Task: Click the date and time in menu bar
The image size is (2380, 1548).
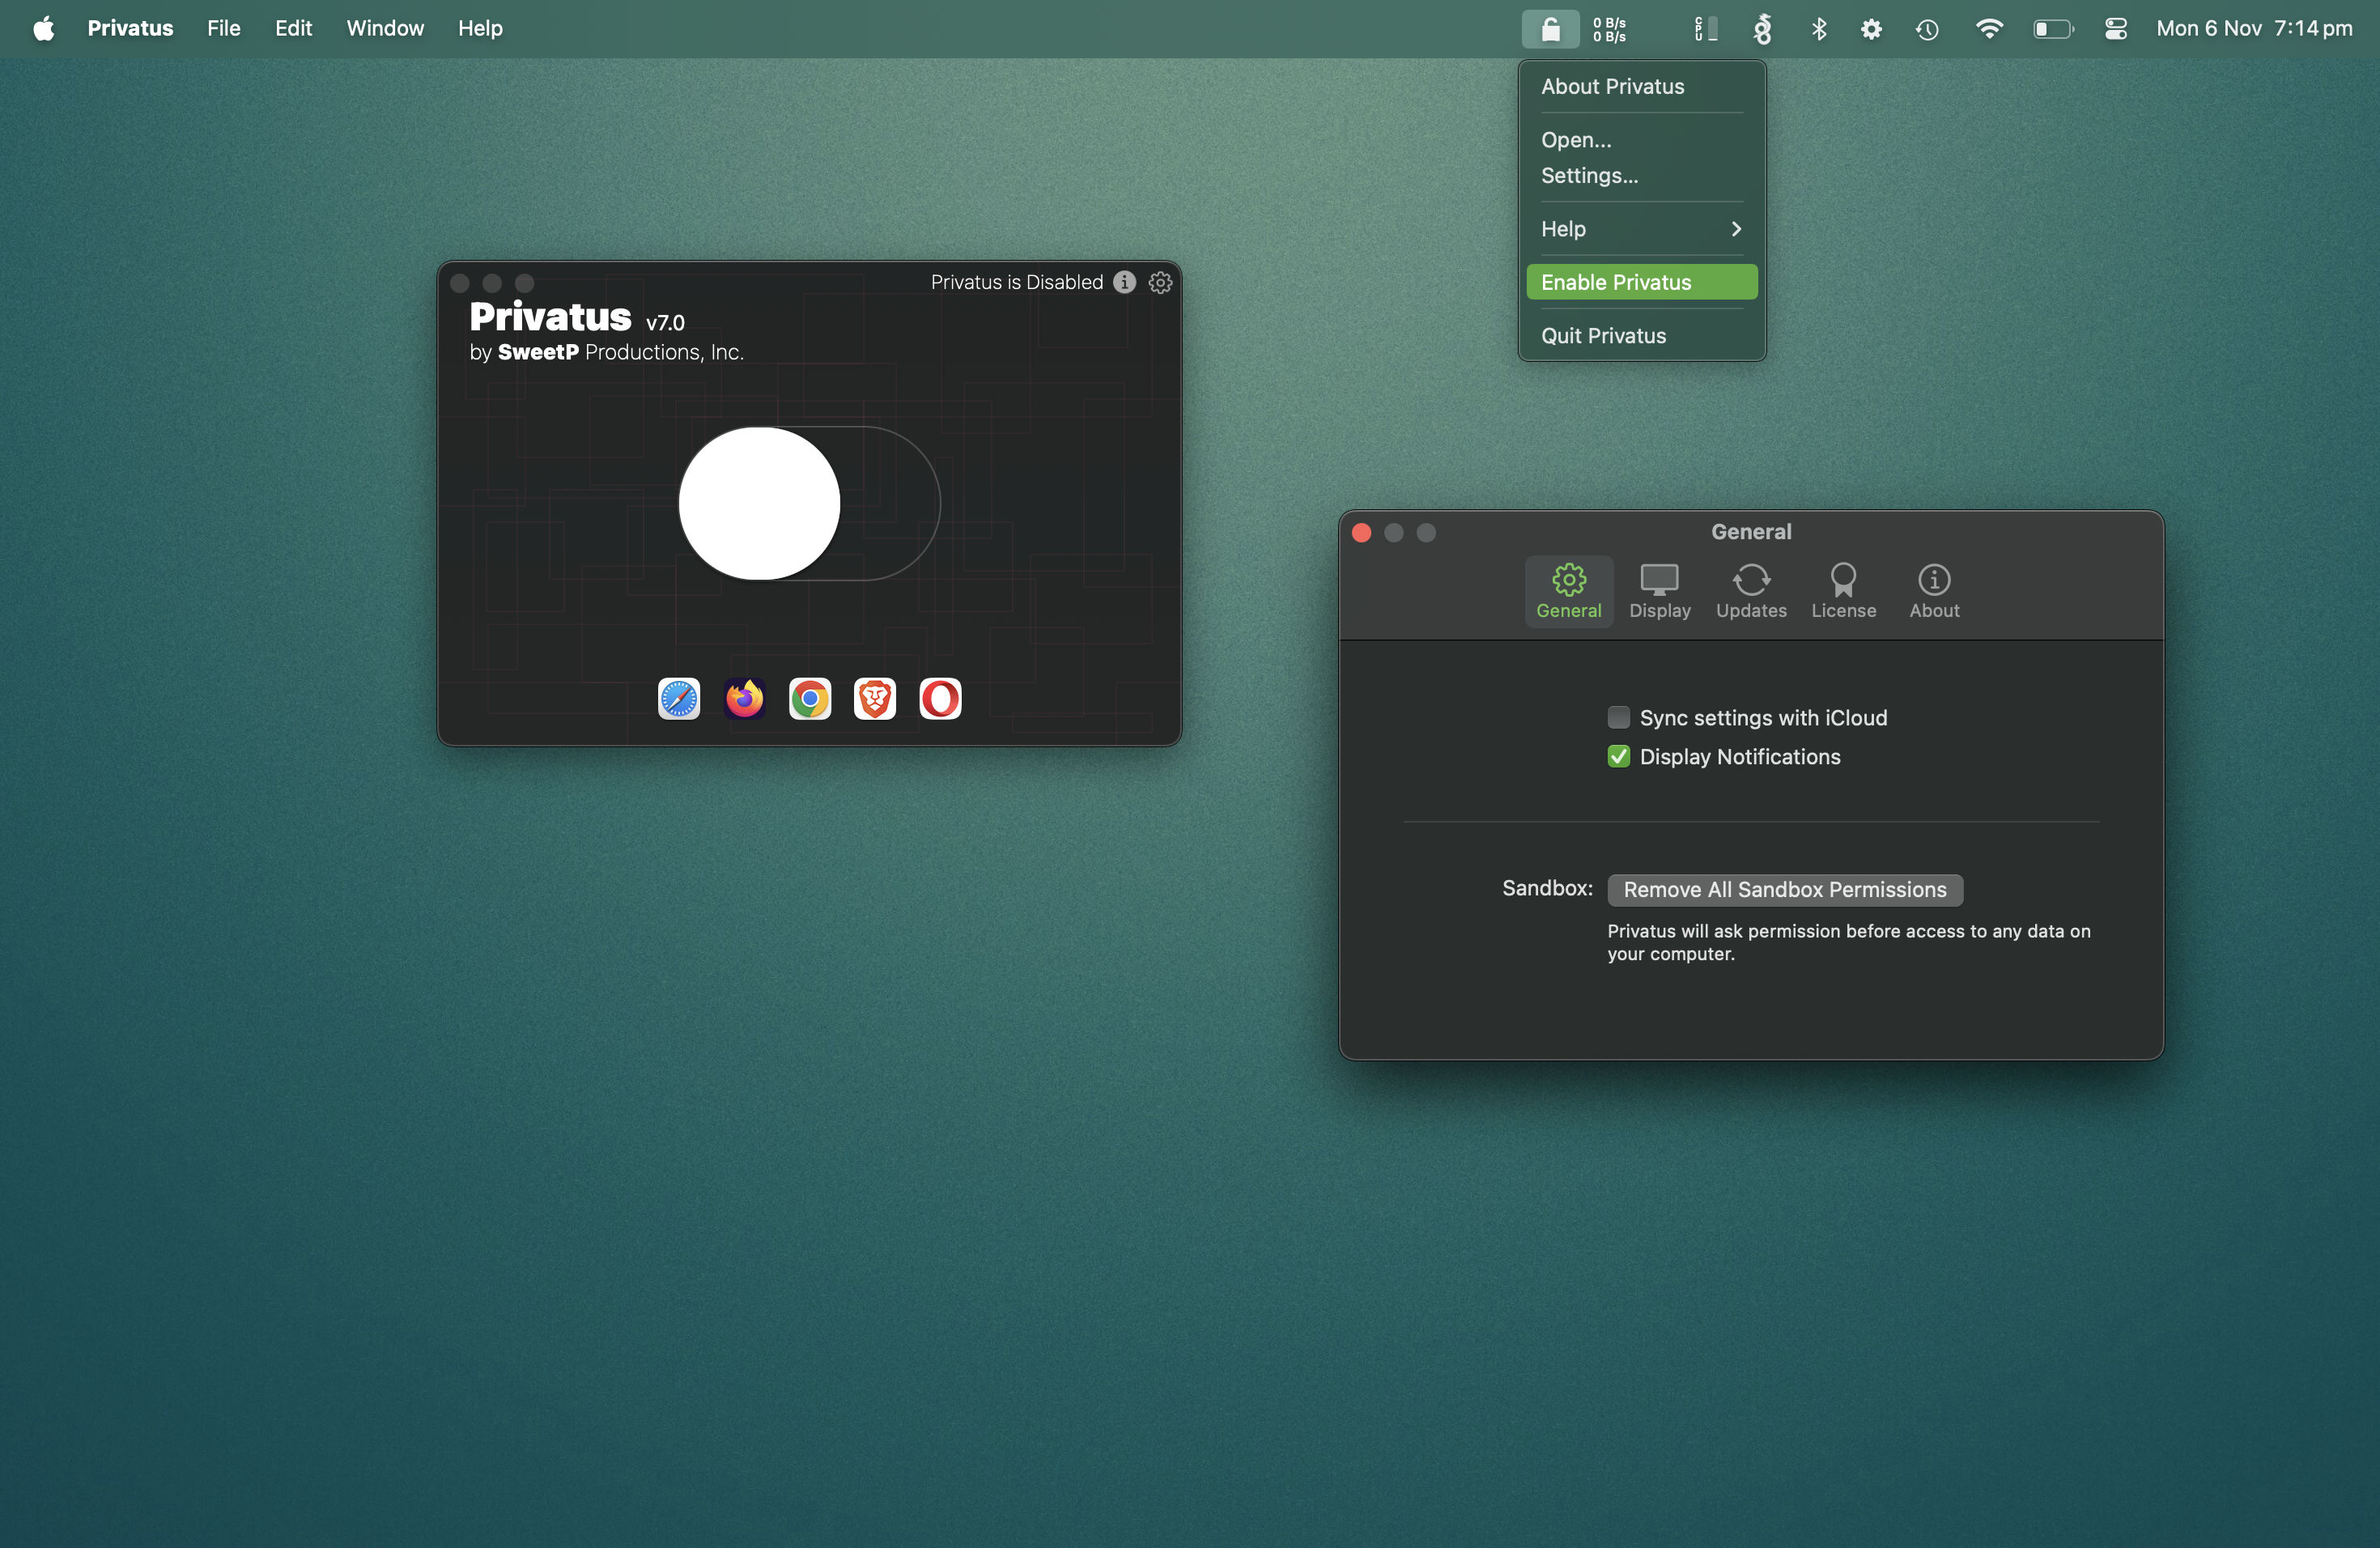Action: point(2254,28)
